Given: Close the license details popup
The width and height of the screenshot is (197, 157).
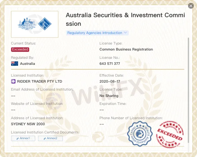Looking at the screenshot, I should point(191,6).
